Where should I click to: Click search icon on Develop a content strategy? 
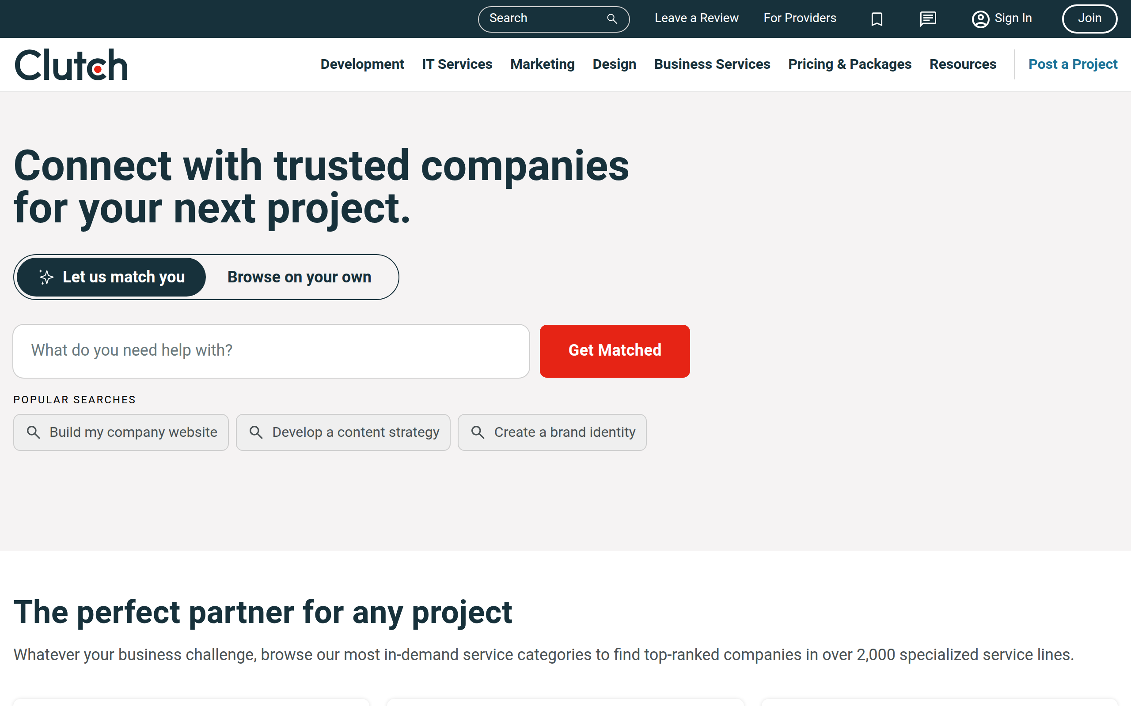(x=256, y=432)
